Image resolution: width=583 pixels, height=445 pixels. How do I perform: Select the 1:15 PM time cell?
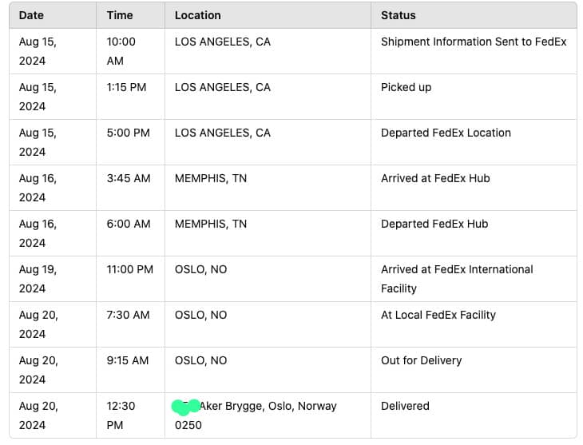[126, 87]
